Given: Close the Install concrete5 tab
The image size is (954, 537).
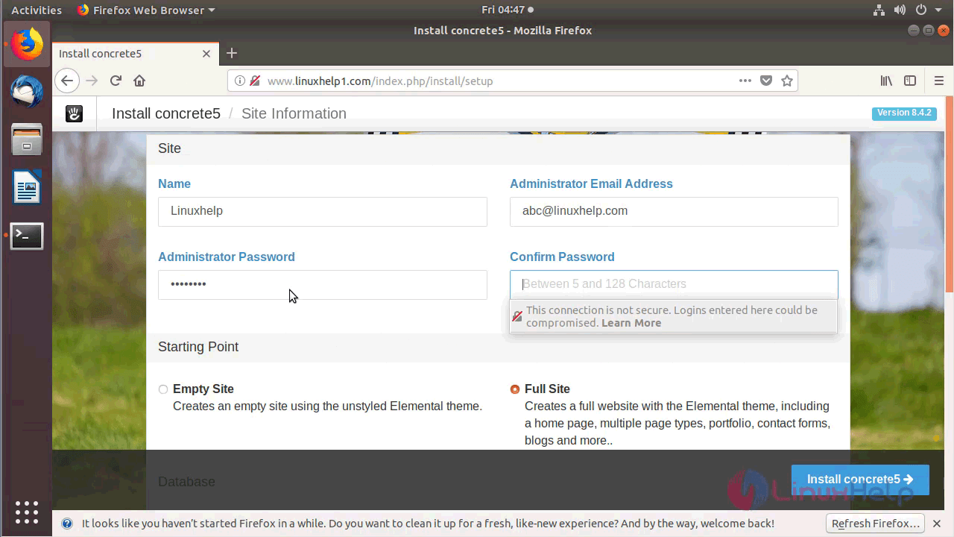Looking at the screenshot, I should 207,54.
